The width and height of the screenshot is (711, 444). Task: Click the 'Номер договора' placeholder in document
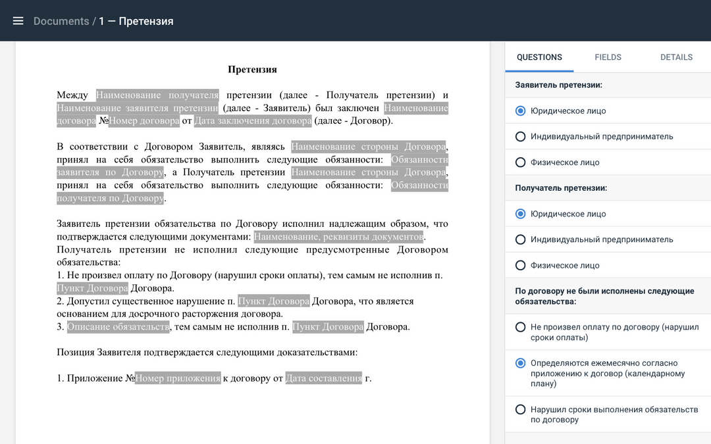click(x=144, y=121)
